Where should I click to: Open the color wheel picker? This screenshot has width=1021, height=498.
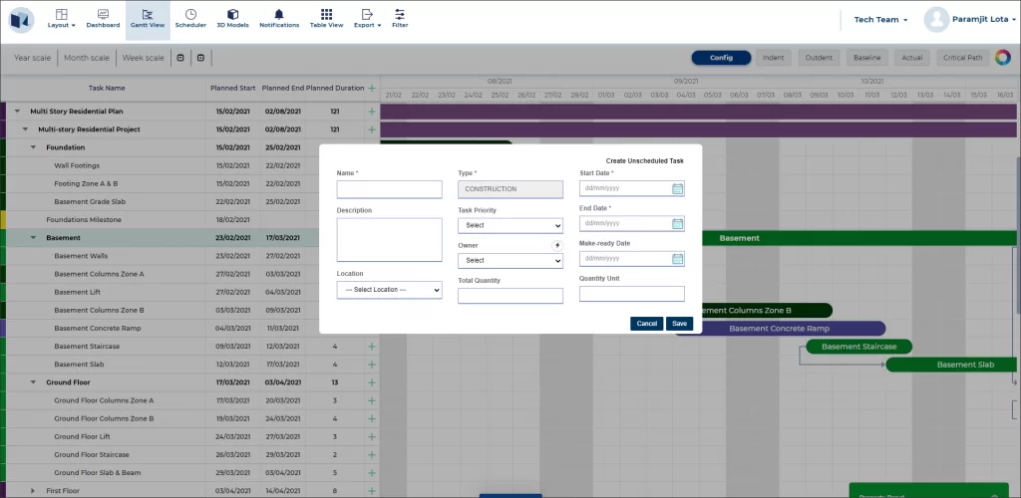pyautogui.click(x=1002, y=58)
